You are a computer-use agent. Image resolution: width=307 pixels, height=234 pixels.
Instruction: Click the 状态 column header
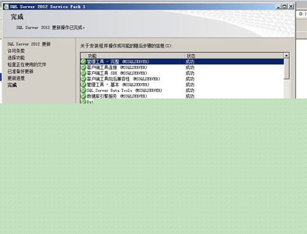pos(234,55)
